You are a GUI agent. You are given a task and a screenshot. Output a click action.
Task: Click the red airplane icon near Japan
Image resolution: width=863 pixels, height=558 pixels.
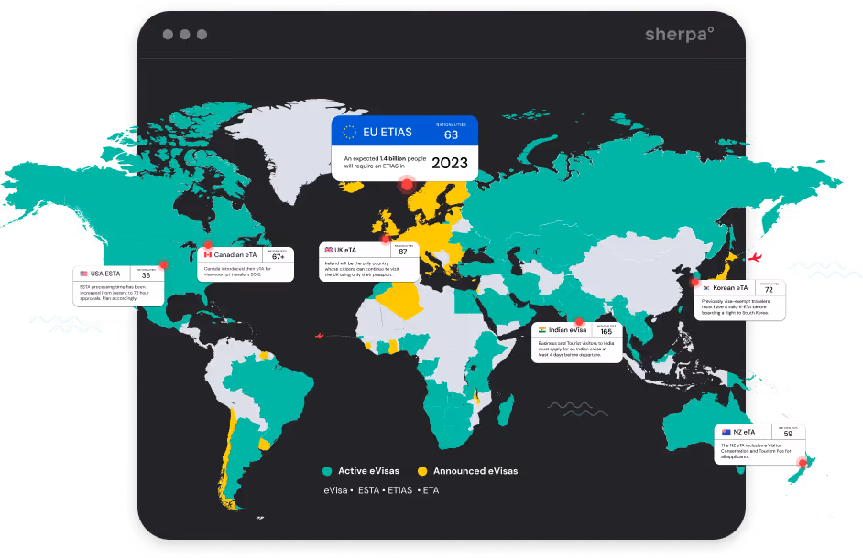755,257
